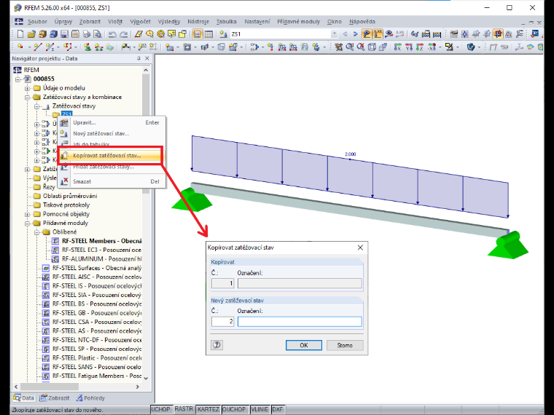Screen dimensions: 554x415
Task: Collapse the 000855 model tree node
Action: (18, 79)
